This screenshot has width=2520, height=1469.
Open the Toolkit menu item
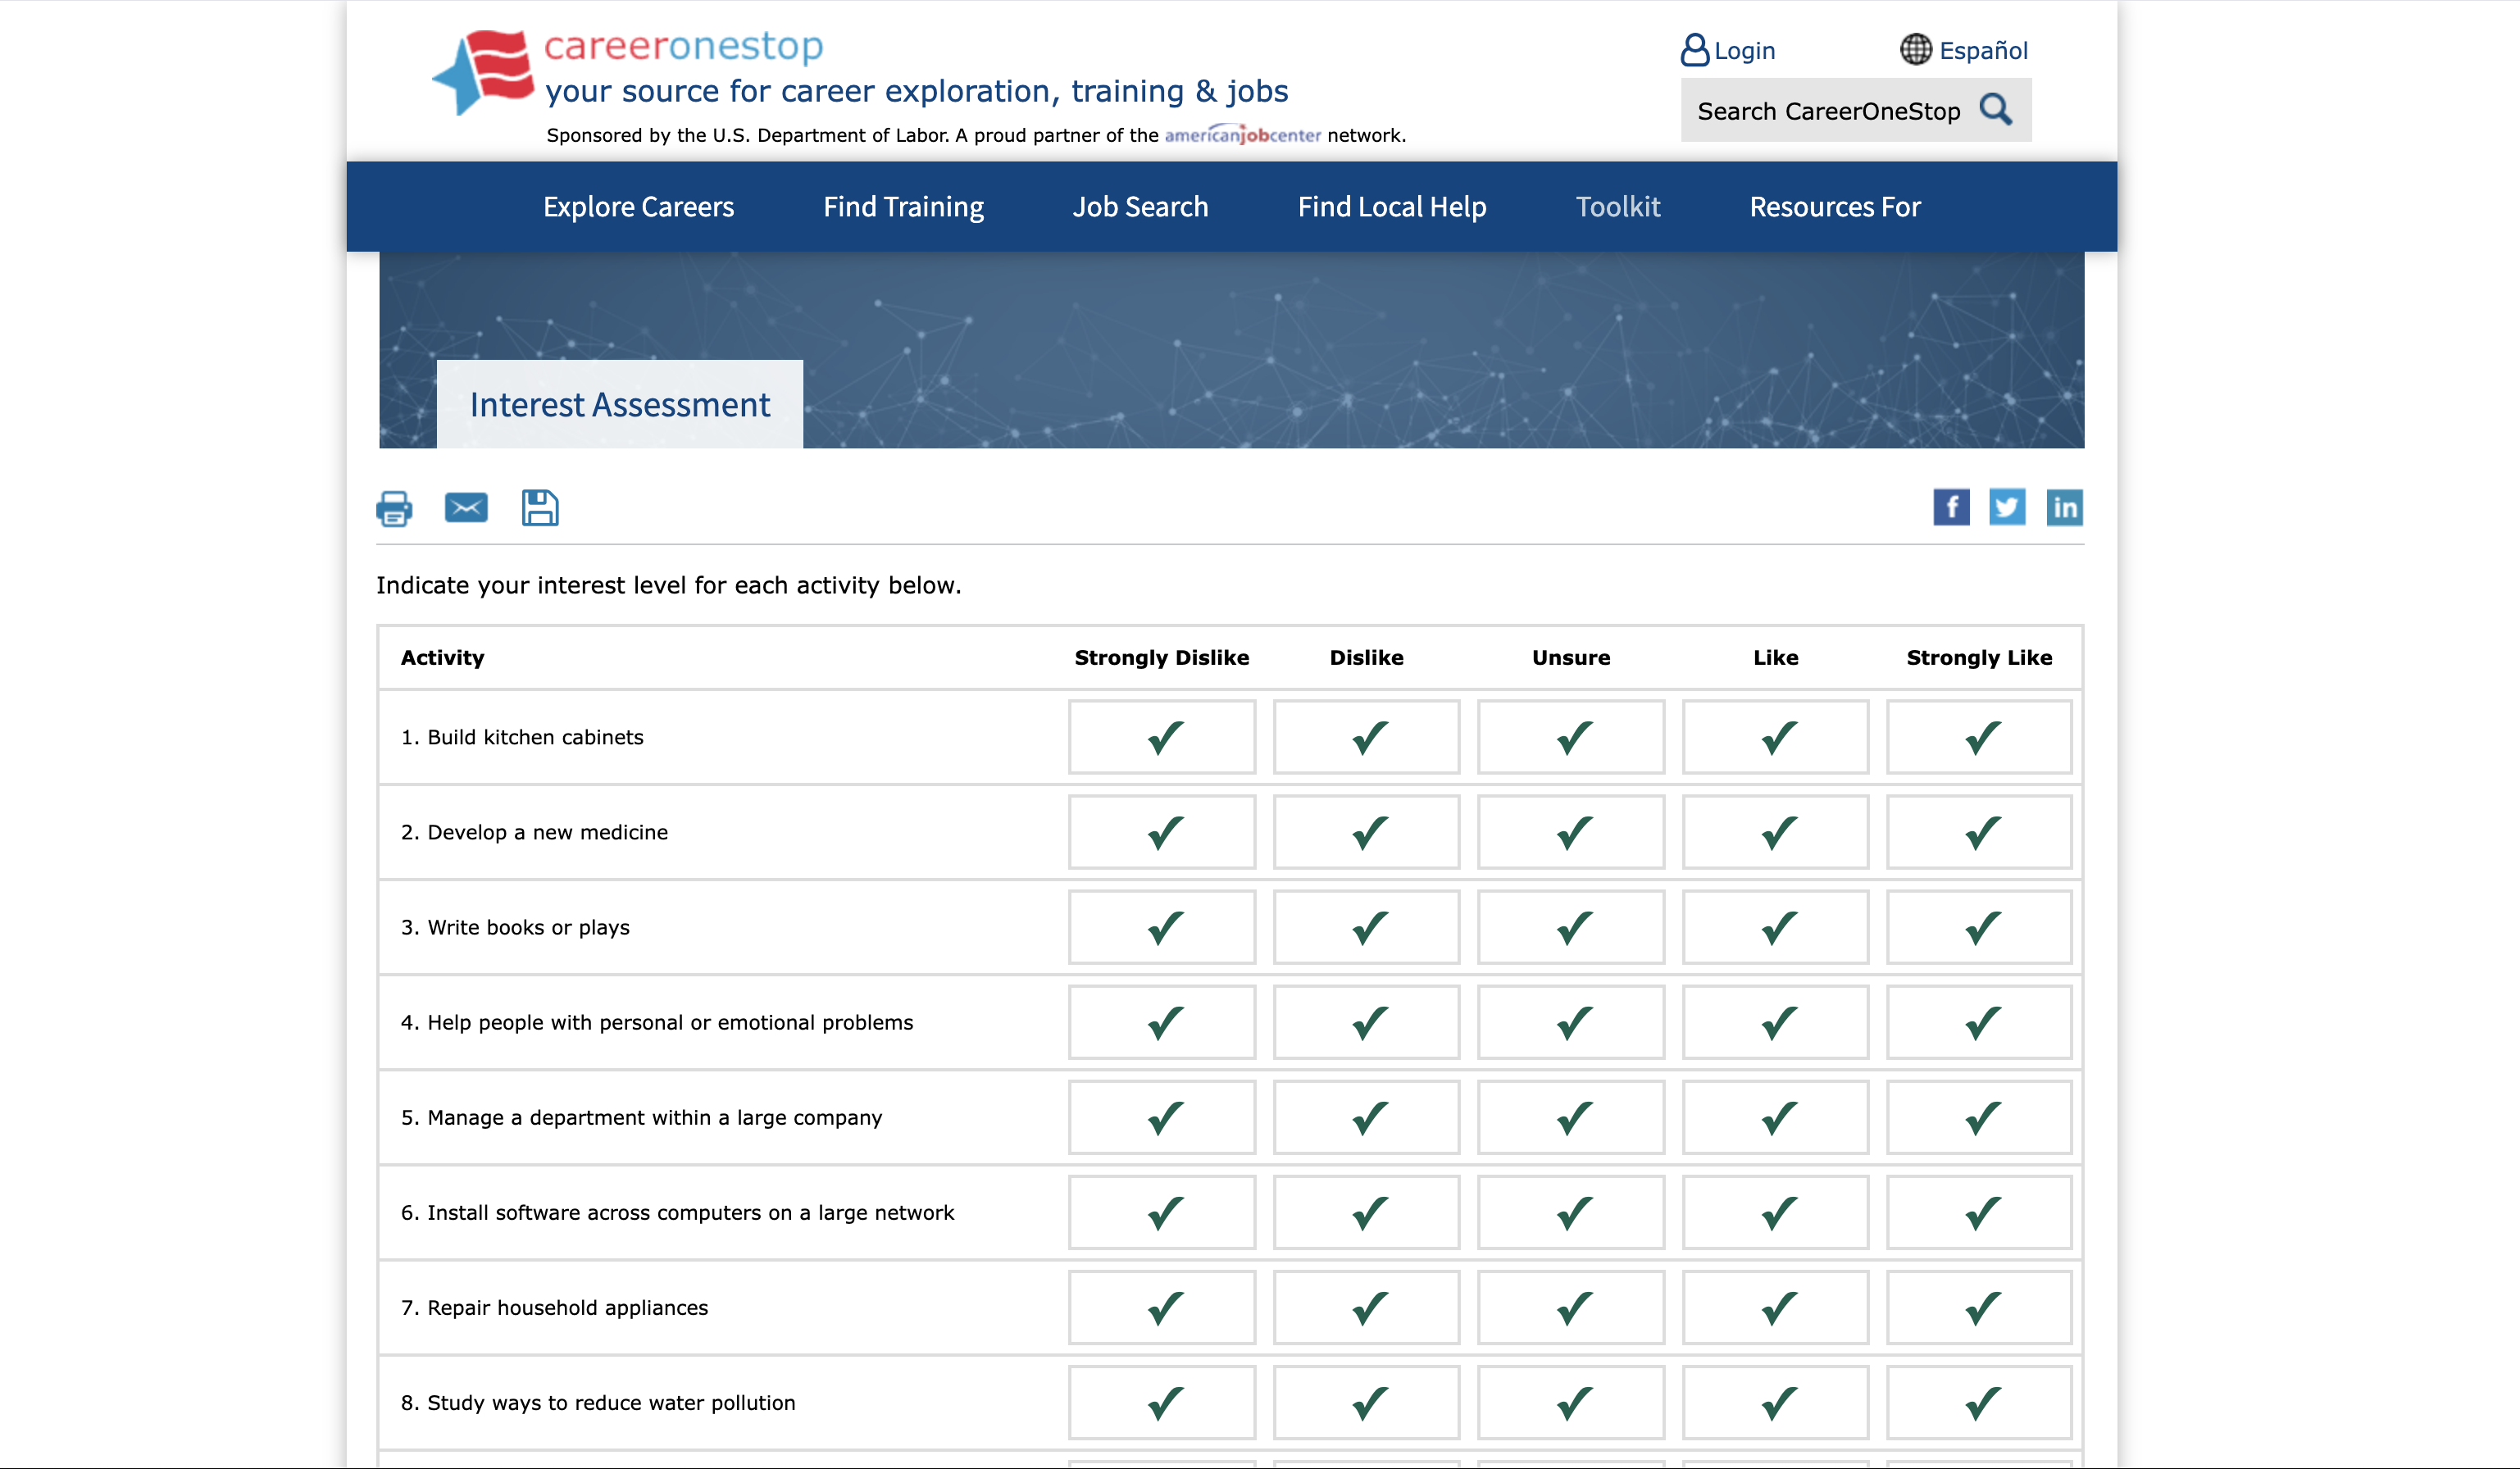point(1617,206)
